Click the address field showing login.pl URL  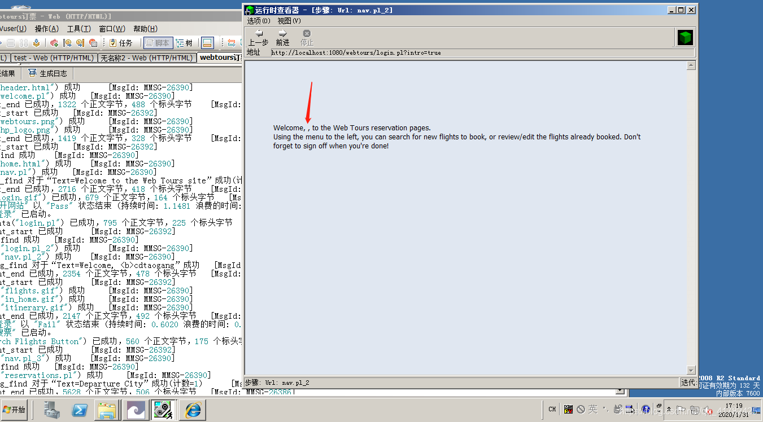tap(483, 52)
